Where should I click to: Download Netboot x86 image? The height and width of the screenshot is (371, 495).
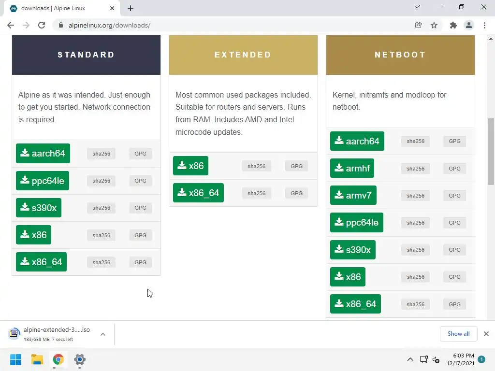[348, 277]
